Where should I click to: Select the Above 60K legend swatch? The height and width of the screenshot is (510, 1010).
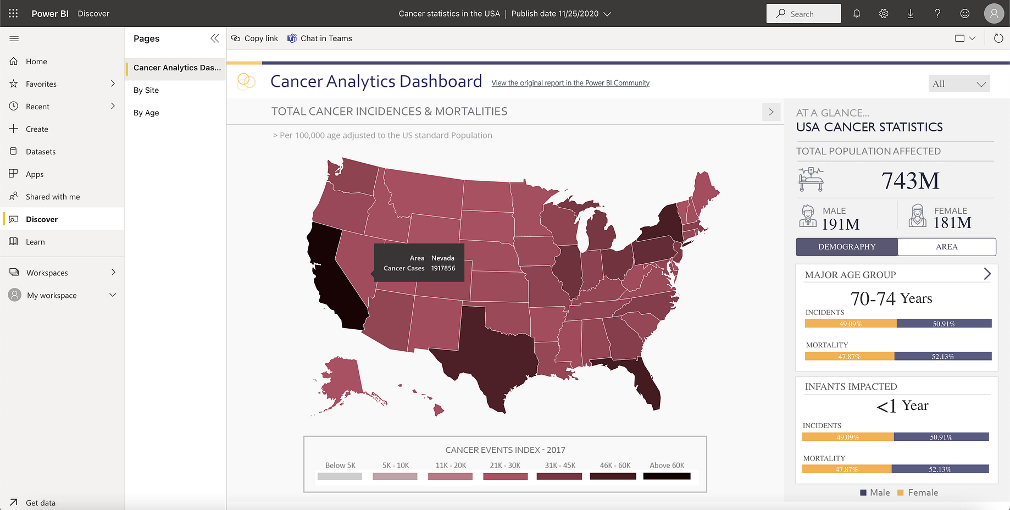pos(667,476)
